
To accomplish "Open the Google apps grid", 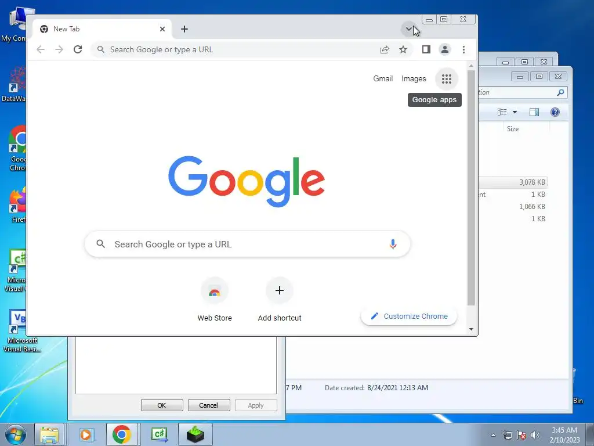I will coord(447,79).
